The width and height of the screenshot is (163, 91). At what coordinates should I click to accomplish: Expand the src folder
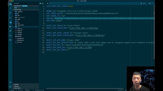coord(18,21)
